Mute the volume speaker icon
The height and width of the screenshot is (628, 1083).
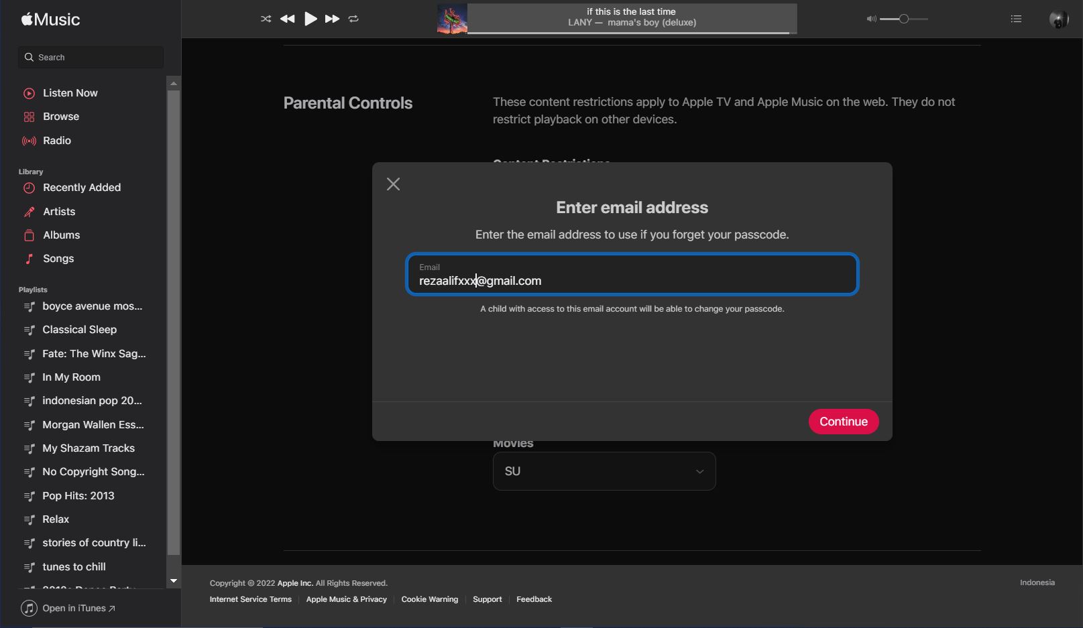click(871, 19)
